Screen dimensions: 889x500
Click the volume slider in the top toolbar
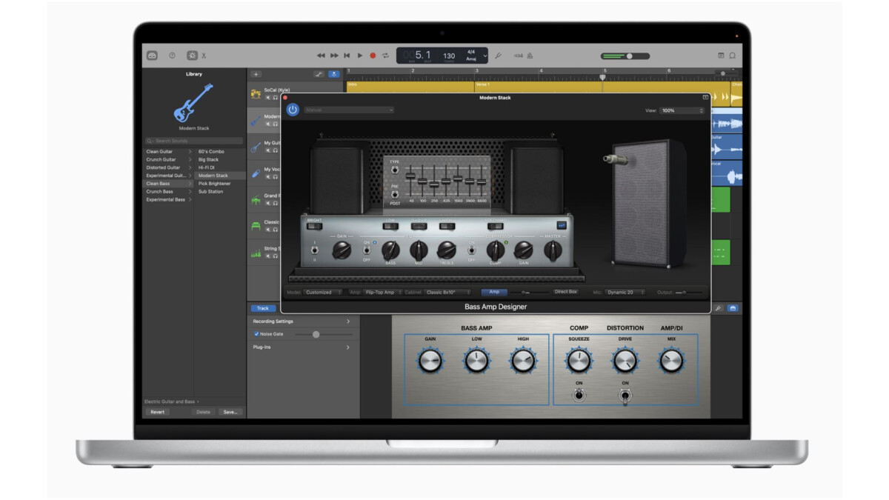[x=630, y=55]
